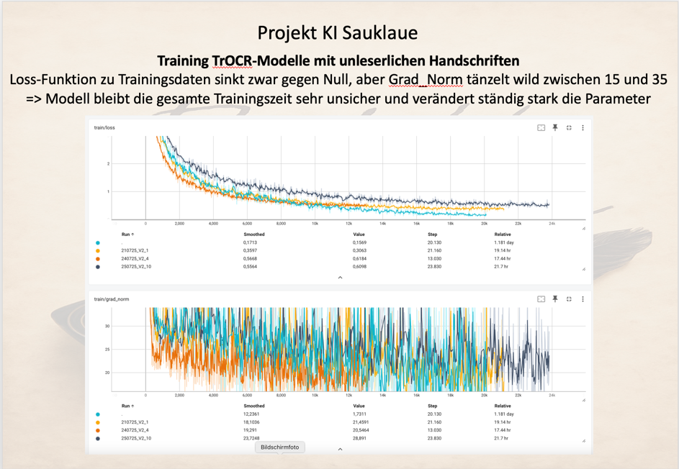This screenshot has width=679, height=469.
Task: Click resize handle of train/grad_norm data table
Action: click(x=584, y=440)
